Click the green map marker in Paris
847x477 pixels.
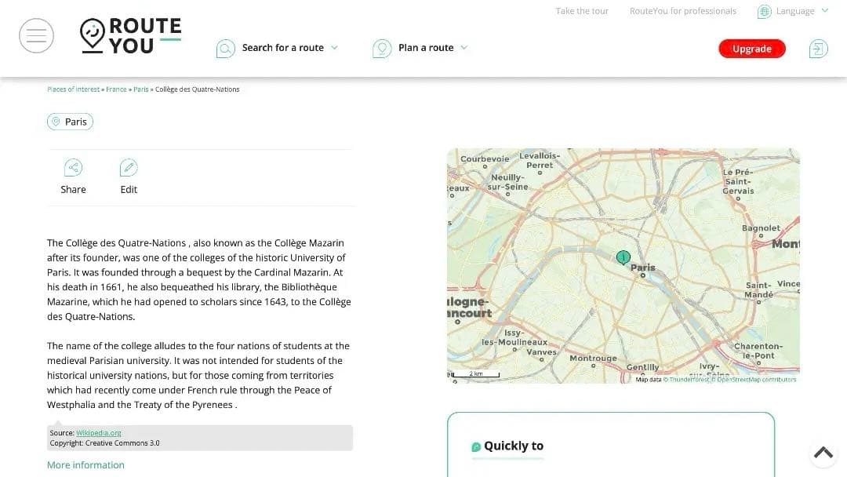[623, 257]
